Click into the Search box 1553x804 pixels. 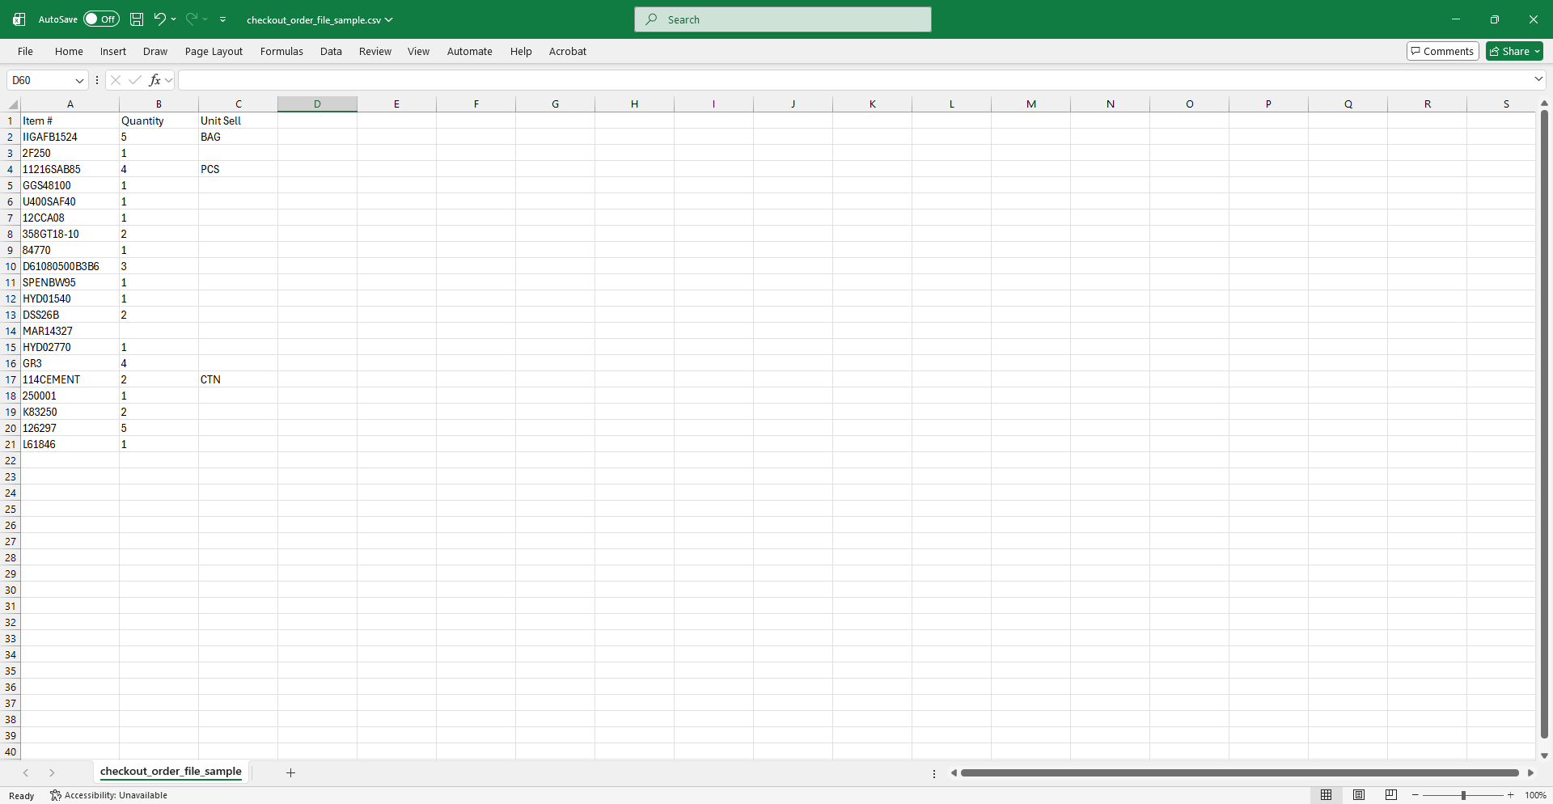point(783,19)
